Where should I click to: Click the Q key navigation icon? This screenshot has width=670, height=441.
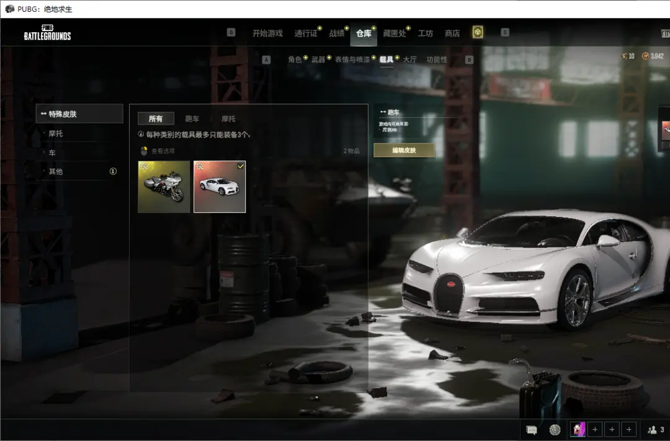click(x=231, y=32)
